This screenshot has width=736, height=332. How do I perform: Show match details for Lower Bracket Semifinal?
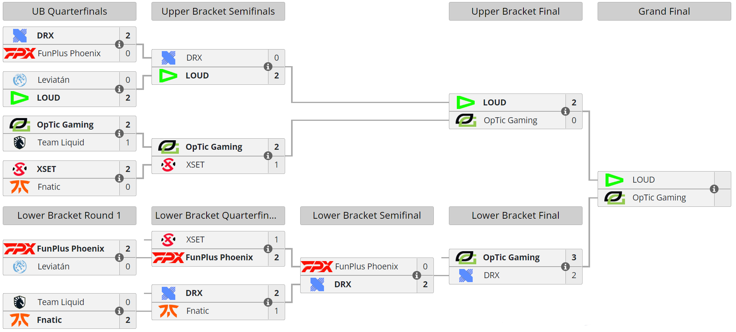tap(417, 275)
